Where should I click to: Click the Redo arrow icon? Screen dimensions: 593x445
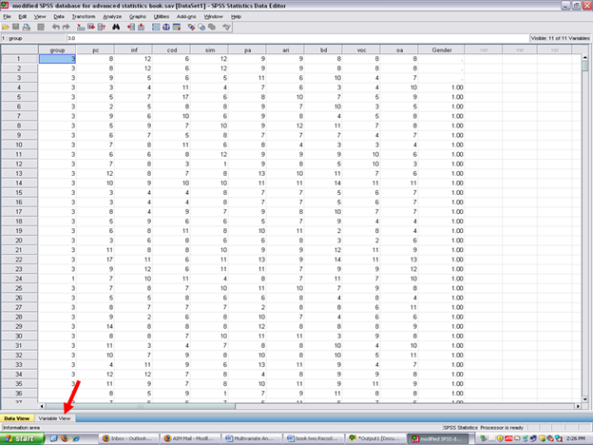coord(67,27)
